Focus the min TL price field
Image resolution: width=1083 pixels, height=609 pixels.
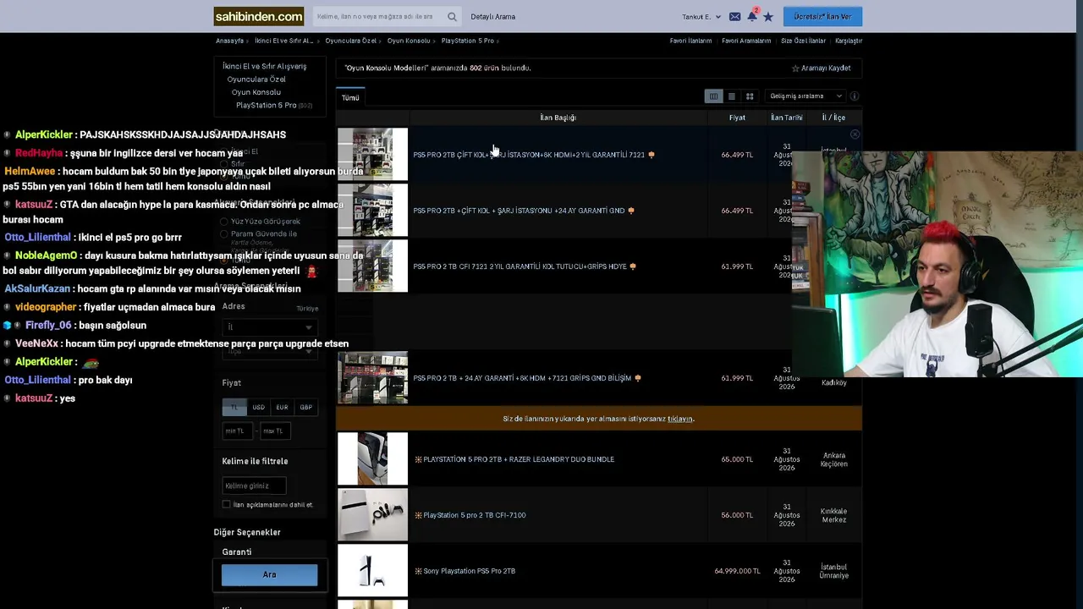239,431
